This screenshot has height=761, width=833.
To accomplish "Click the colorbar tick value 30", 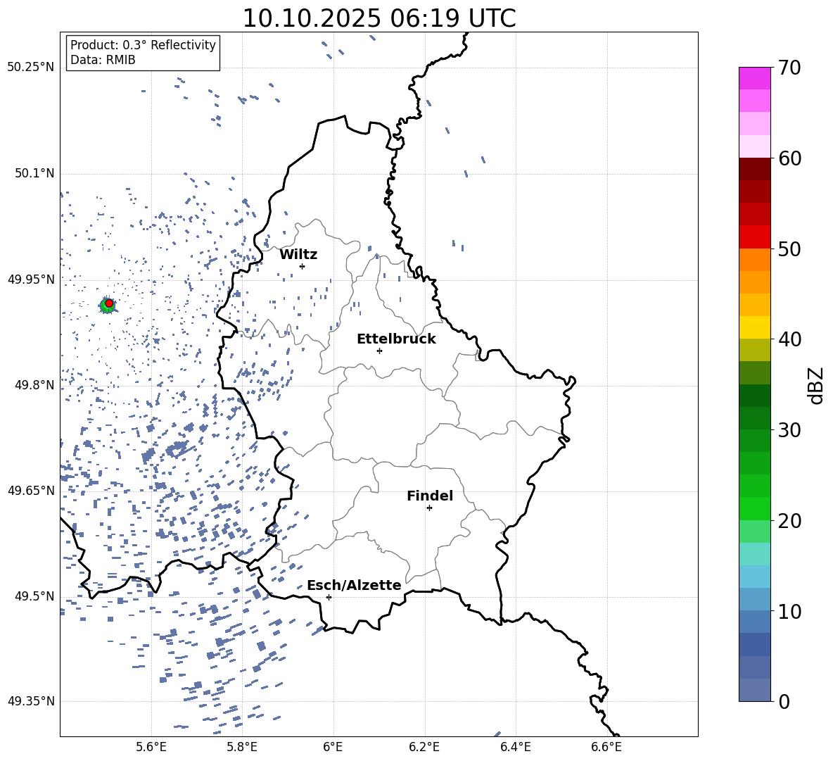I will pos(789,430).
